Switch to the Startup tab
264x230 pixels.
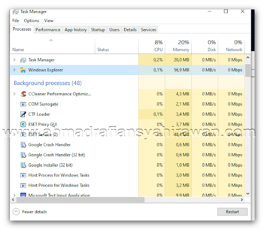[98, 30]
